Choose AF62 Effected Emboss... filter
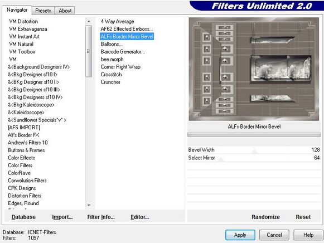This screenshot has height=243, width=324. click(x=127, y=29)
